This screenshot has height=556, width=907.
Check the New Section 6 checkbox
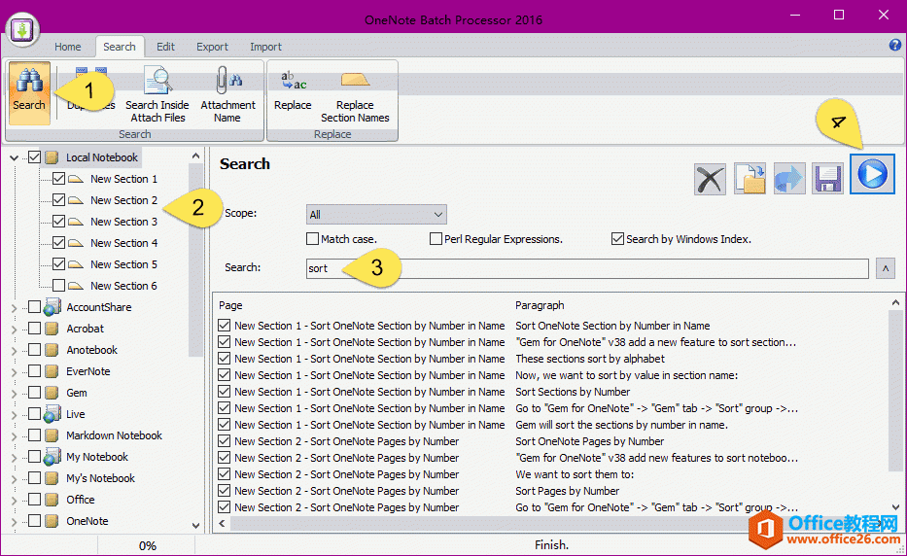pos(58,286)
